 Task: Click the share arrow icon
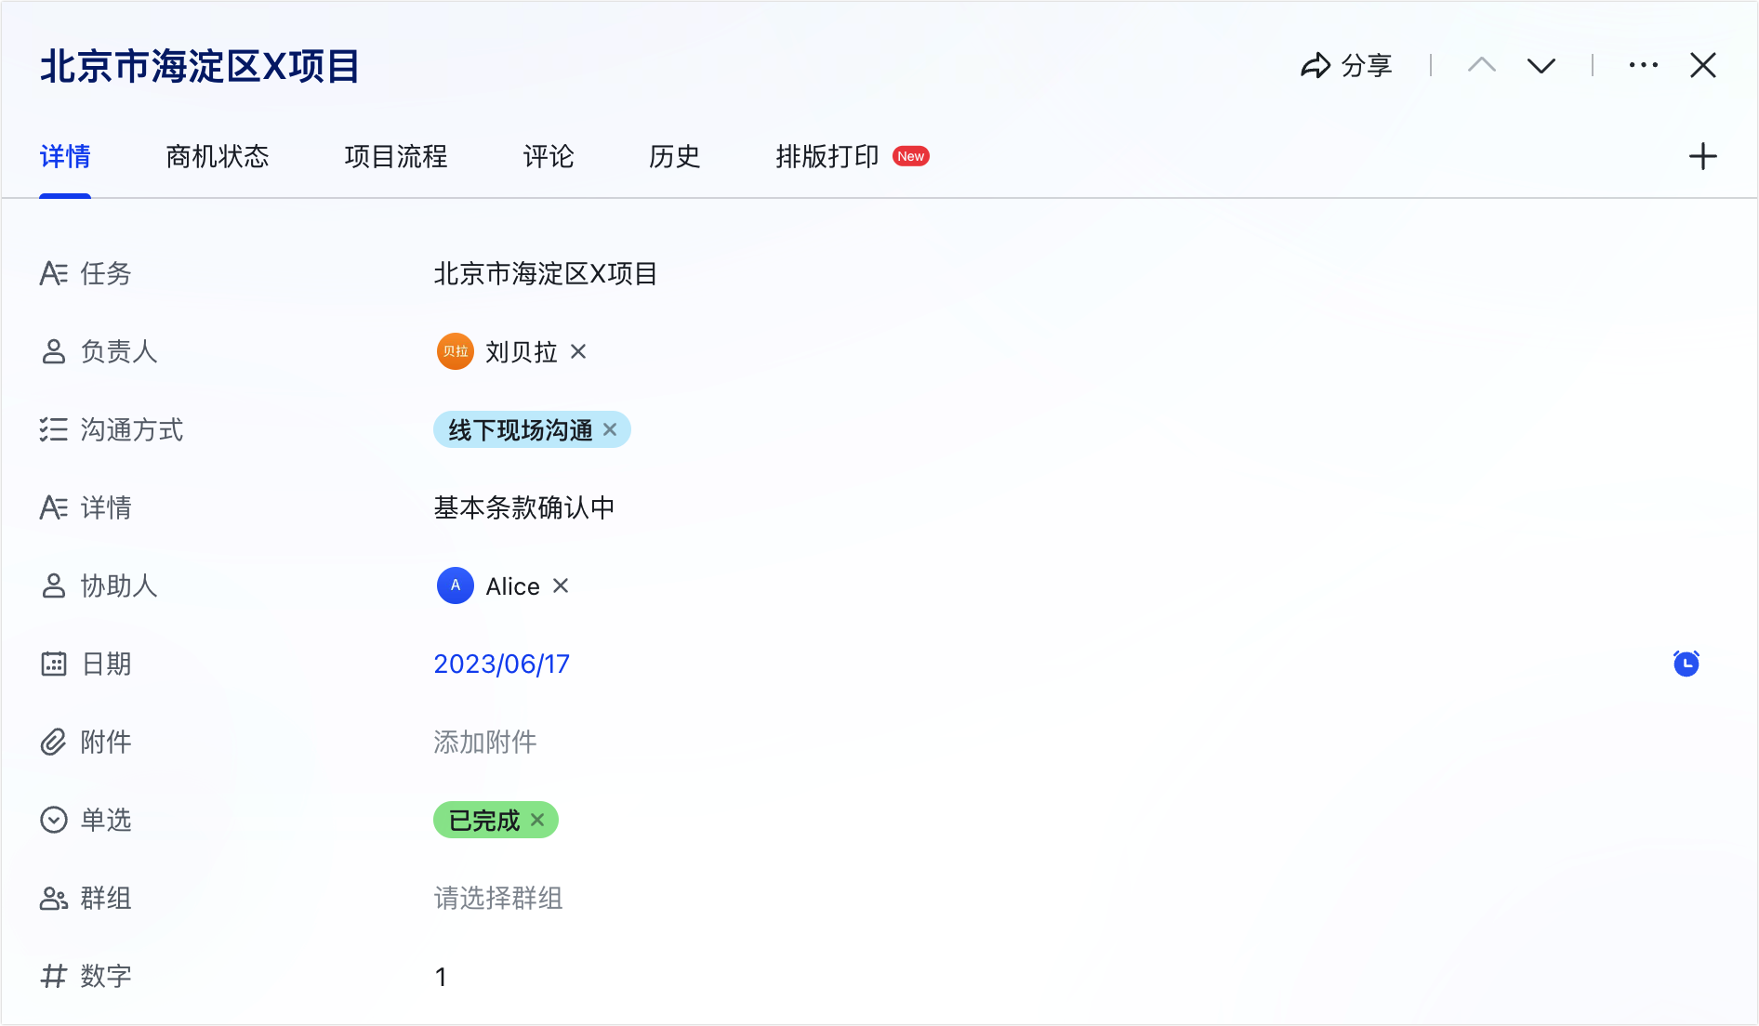[x=1316, y=66]
